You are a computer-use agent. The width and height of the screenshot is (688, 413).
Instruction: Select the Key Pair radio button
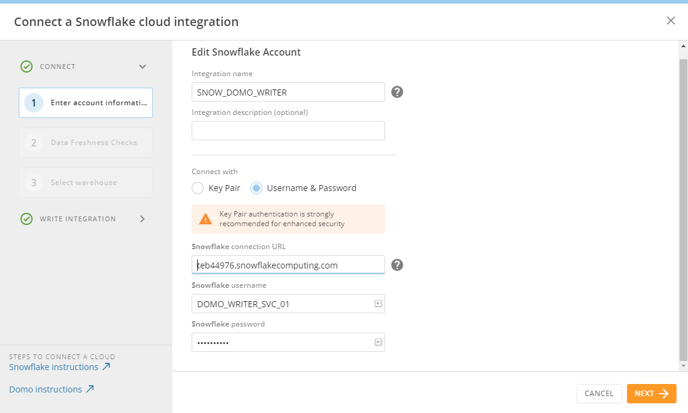coord(198,188)
